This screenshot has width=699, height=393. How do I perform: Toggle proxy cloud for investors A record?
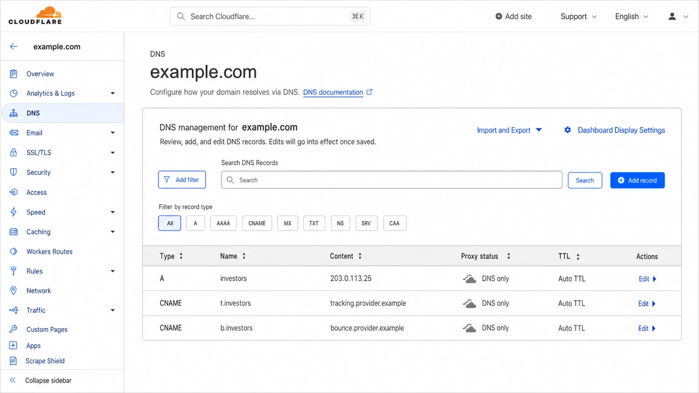click(469, 279)
